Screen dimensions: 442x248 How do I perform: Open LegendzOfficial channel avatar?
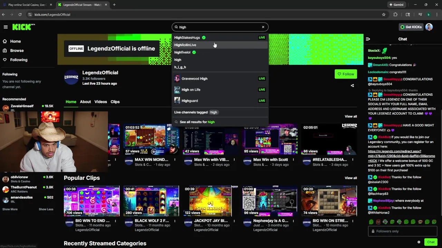[x=71, y=77]
